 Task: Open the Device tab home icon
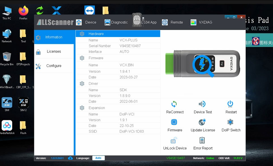[x=79, y=22]
